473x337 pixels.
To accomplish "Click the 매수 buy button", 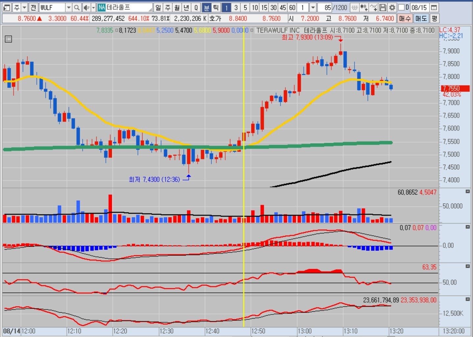I will (x=405, y=18).
